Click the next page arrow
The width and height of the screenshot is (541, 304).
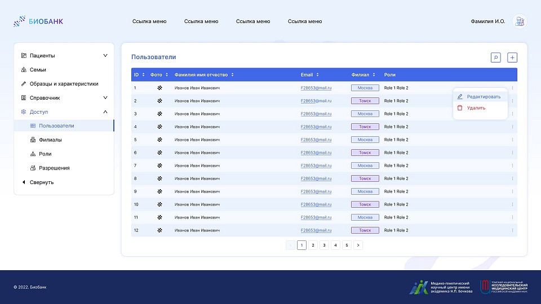tap(358, 245)
